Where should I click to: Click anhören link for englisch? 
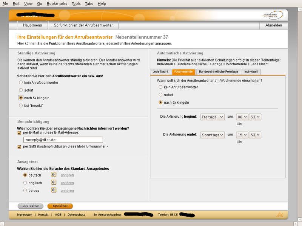[67, 183]
